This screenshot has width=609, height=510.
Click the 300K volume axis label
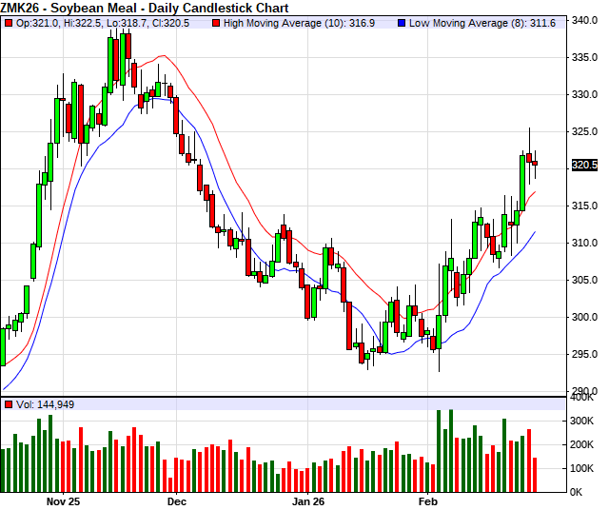[x=582, y=421]
